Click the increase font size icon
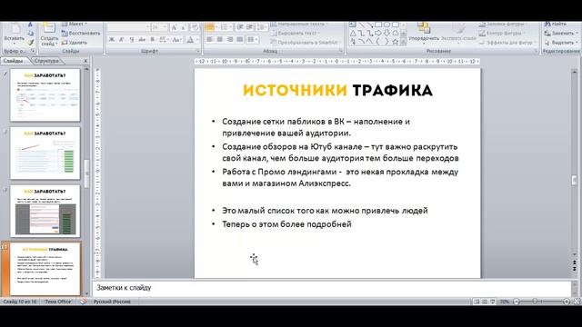This screenshot has width=582, height=327. click(174, 27)
